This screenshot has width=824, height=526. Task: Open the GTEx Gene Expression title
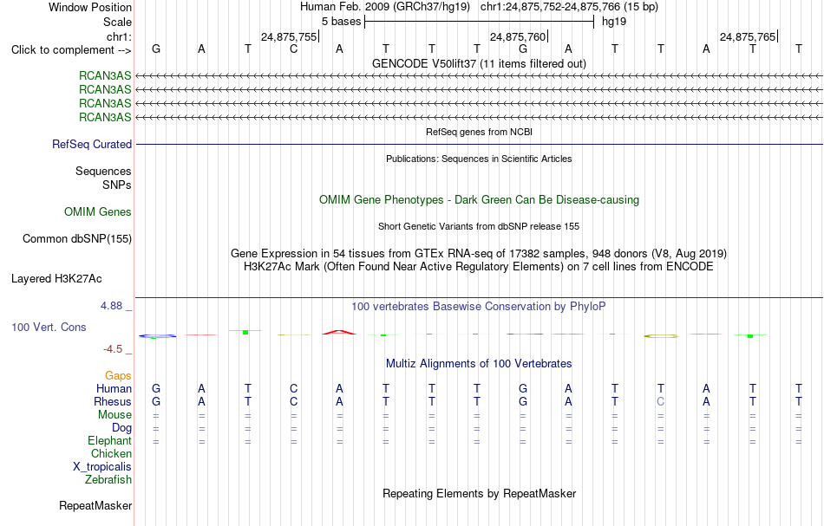[x=479, y=254]
